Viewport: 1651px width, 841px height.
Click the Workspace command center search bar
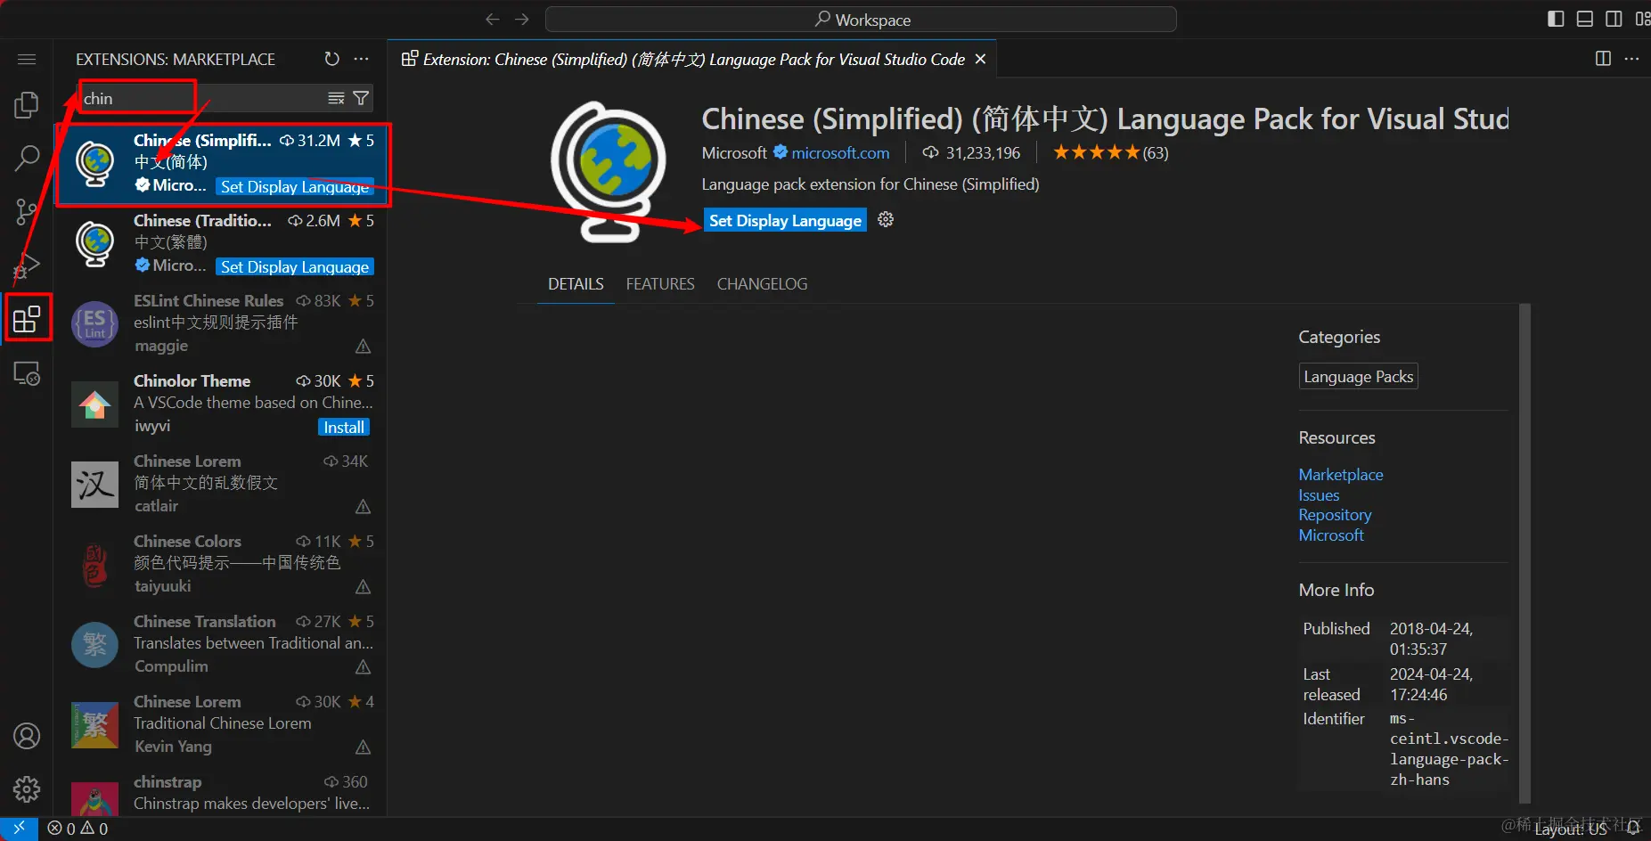(861, 19)
